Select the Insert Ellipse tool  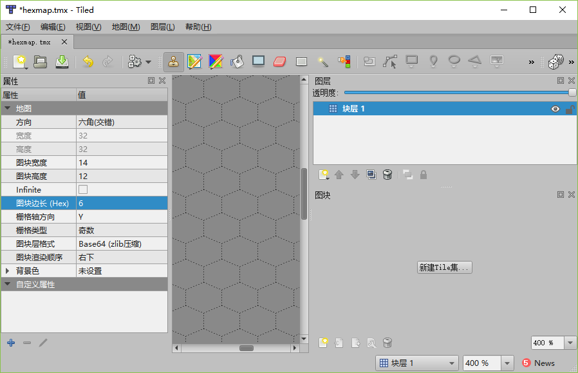[x=454, y=62]
